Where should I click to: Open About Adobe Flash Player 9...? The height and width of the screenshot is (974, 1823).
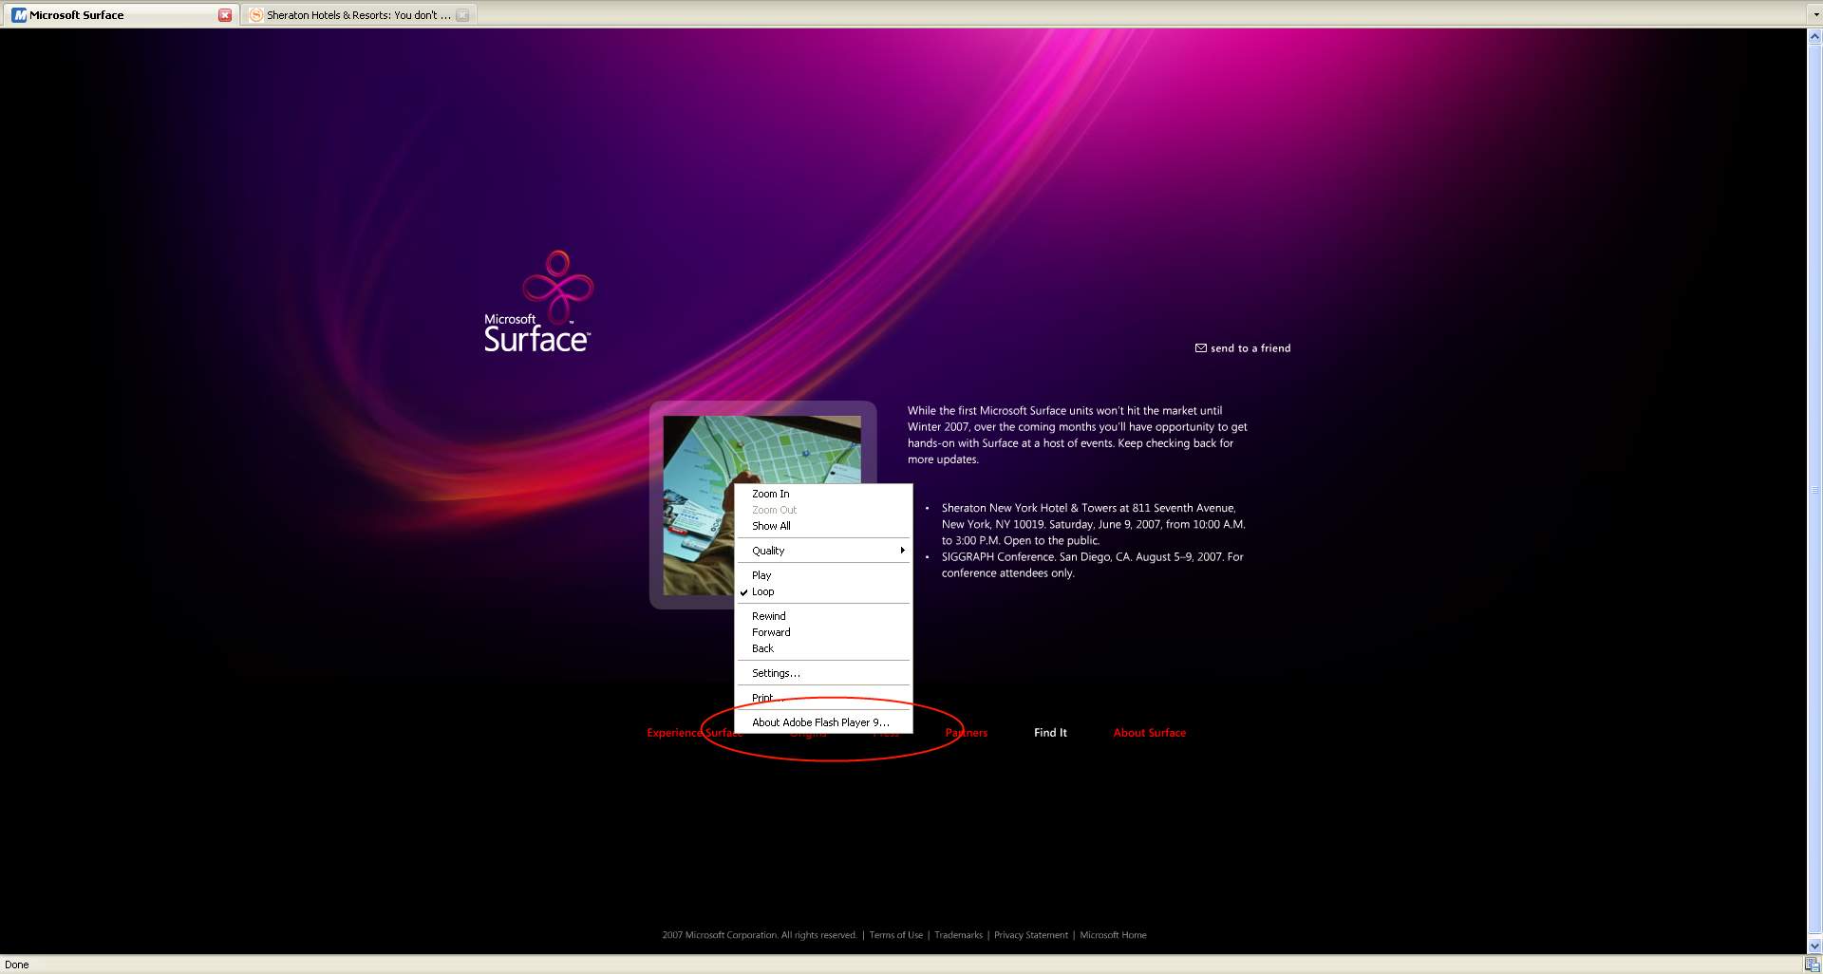(823, 722)
